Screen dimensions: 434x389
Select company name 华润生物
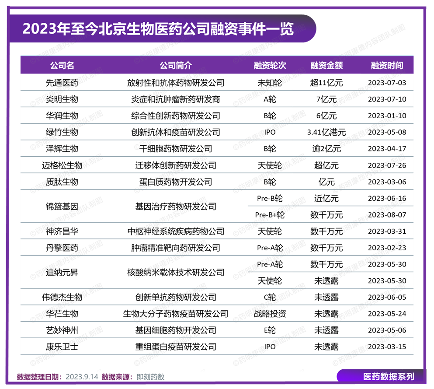pos(62,116)
